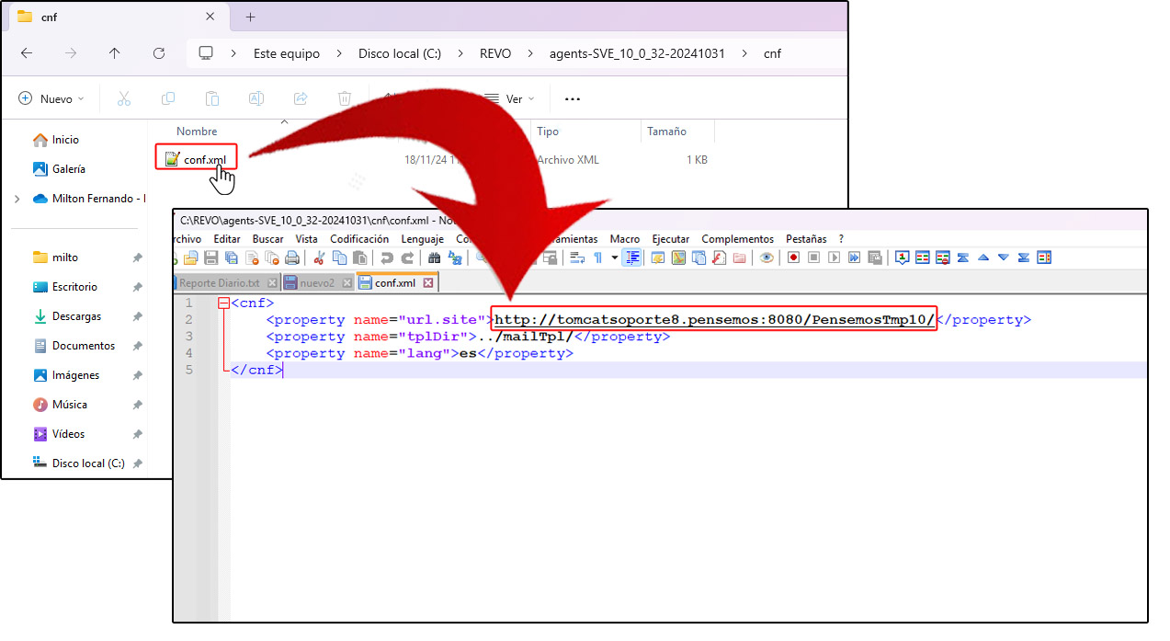Open Descargas in the sidebar
The image size is (1170, 641).
click(x=77, y=316)
